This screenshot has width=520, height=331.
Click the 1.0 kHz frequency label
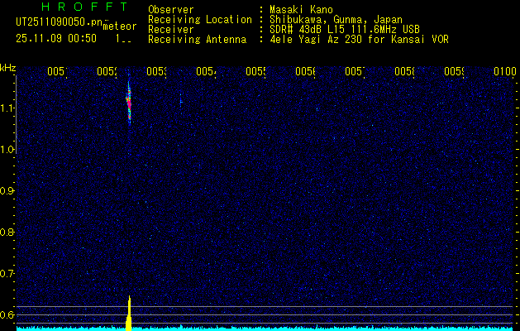tap(7, 150)
